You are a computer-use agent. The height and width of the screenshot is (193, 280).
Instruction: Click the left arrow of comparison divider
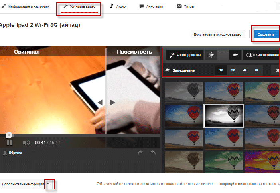tap(100, 102)
